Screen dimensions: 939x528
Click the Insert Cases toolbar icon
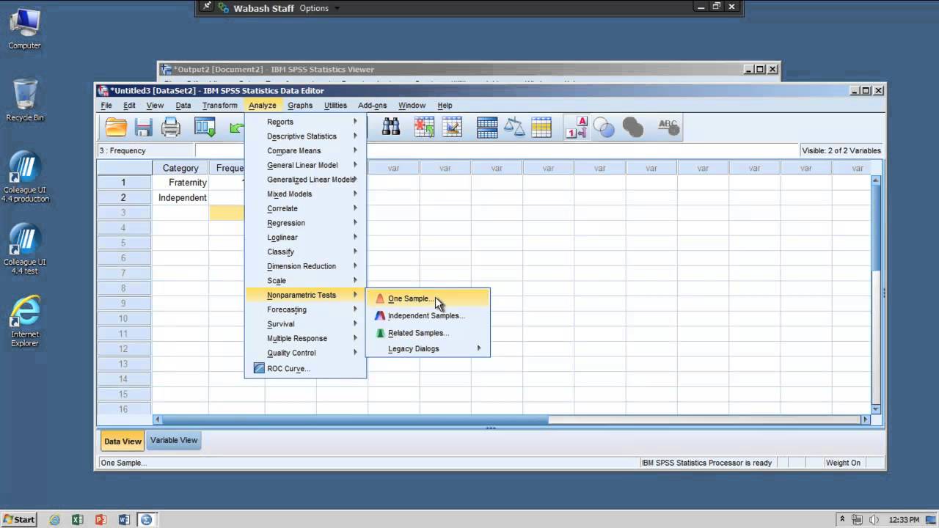[425, 127]
